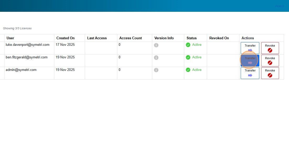The image size is (289, 161).
Task: Click green Active checkmark in admin row
Action: coord(188,70)
